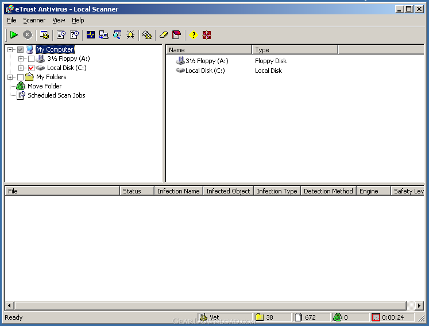
Task: Click the Local Disk type cell
Action: point(268,71)
